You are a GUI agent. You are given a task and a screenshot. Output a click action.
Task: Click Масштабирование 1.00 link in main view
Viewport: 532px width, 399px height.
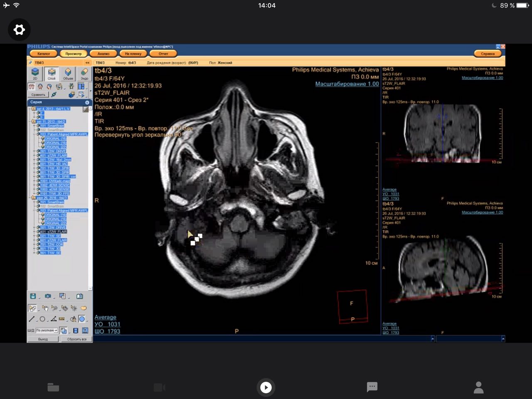[347, 84]
